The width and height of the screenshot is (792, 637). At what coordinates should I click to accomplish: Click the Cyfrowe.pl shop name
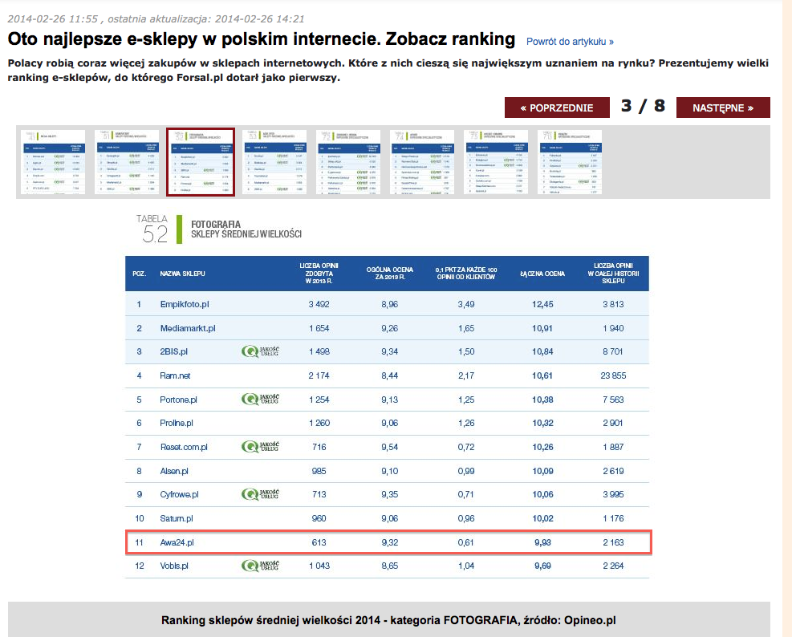[x=179, y=494]
